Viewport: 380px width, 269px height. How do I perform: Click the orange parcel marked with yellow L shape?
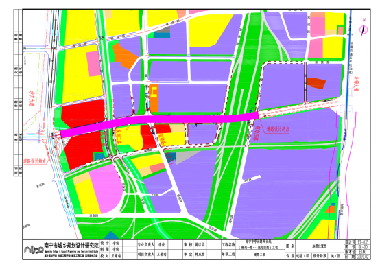point(154,98)
